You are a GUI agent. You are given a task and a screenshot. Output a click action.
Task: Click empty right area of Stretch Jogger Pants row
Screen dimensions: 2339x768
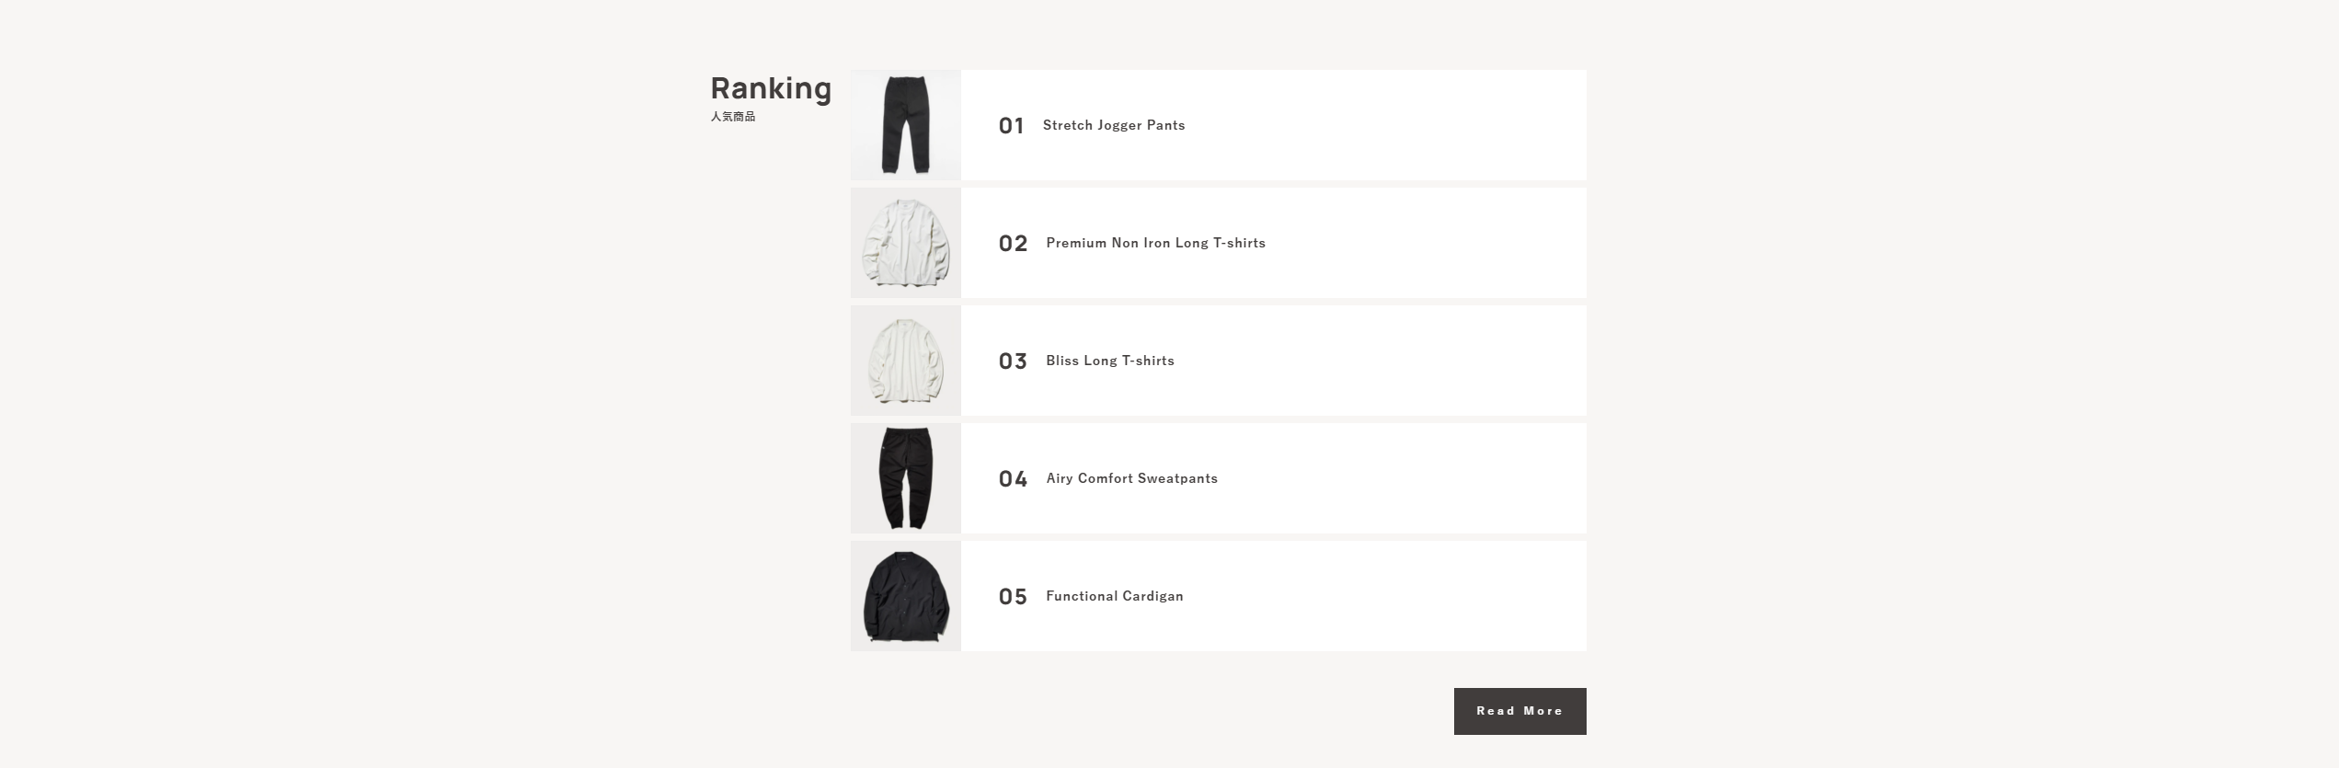(x=1426, y=125)
